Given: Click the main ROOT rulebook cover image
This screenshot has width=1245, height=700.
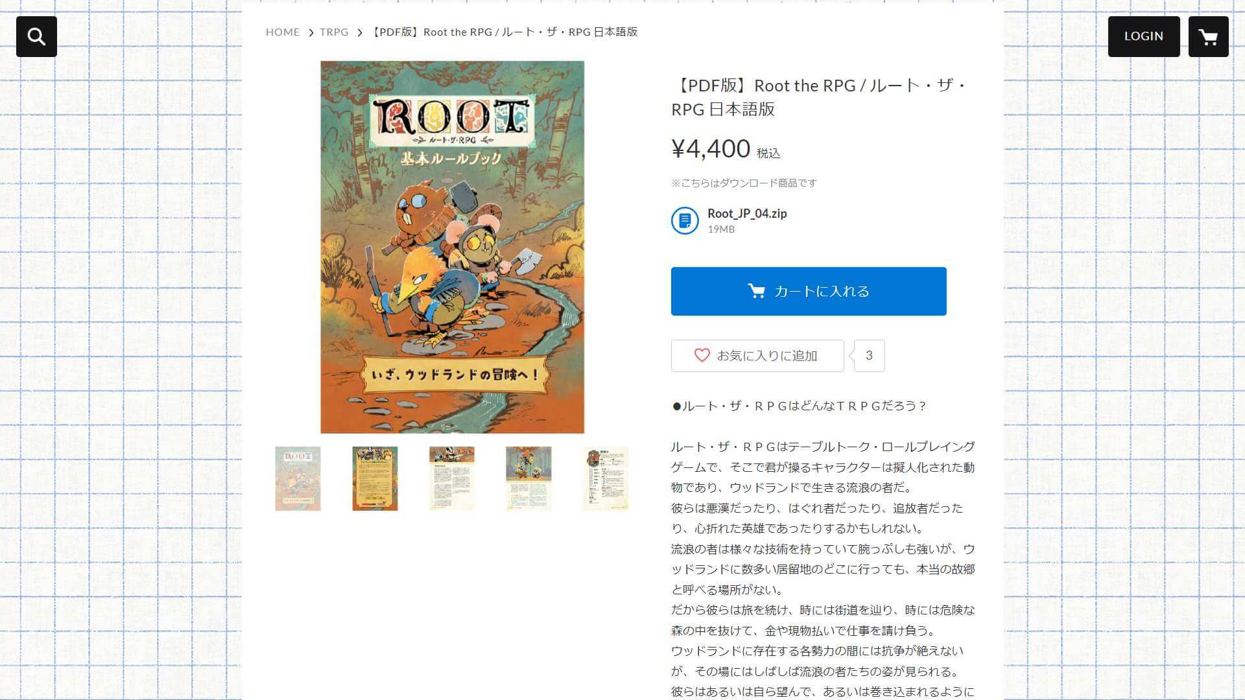Looking at the screenshot, I should [x=452, y=247].
